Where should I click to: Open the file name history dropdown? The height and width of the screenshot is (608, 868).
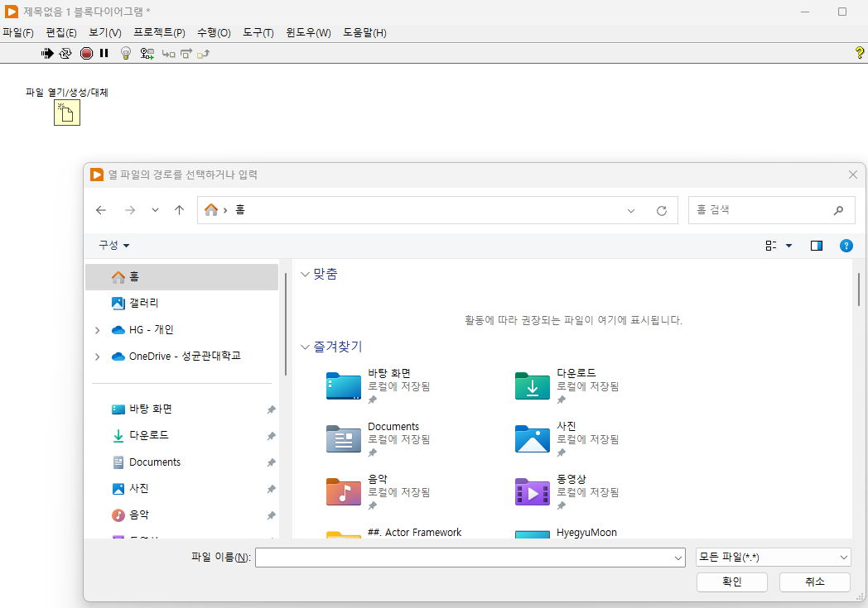click(x=678, y=558)
